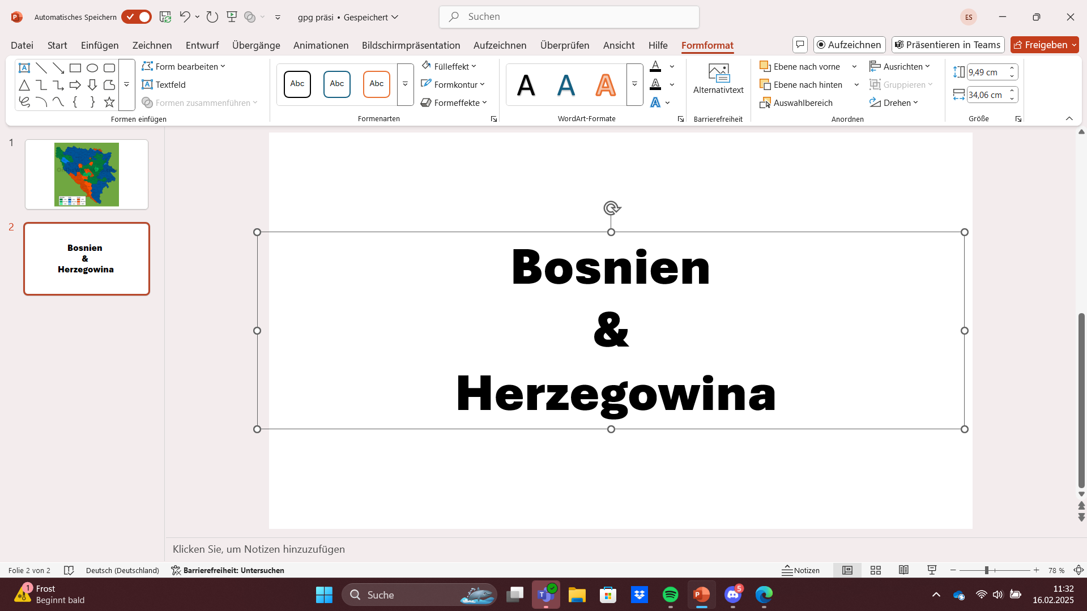
Task: Switch to slide sorter view
Action: point(876,570)
